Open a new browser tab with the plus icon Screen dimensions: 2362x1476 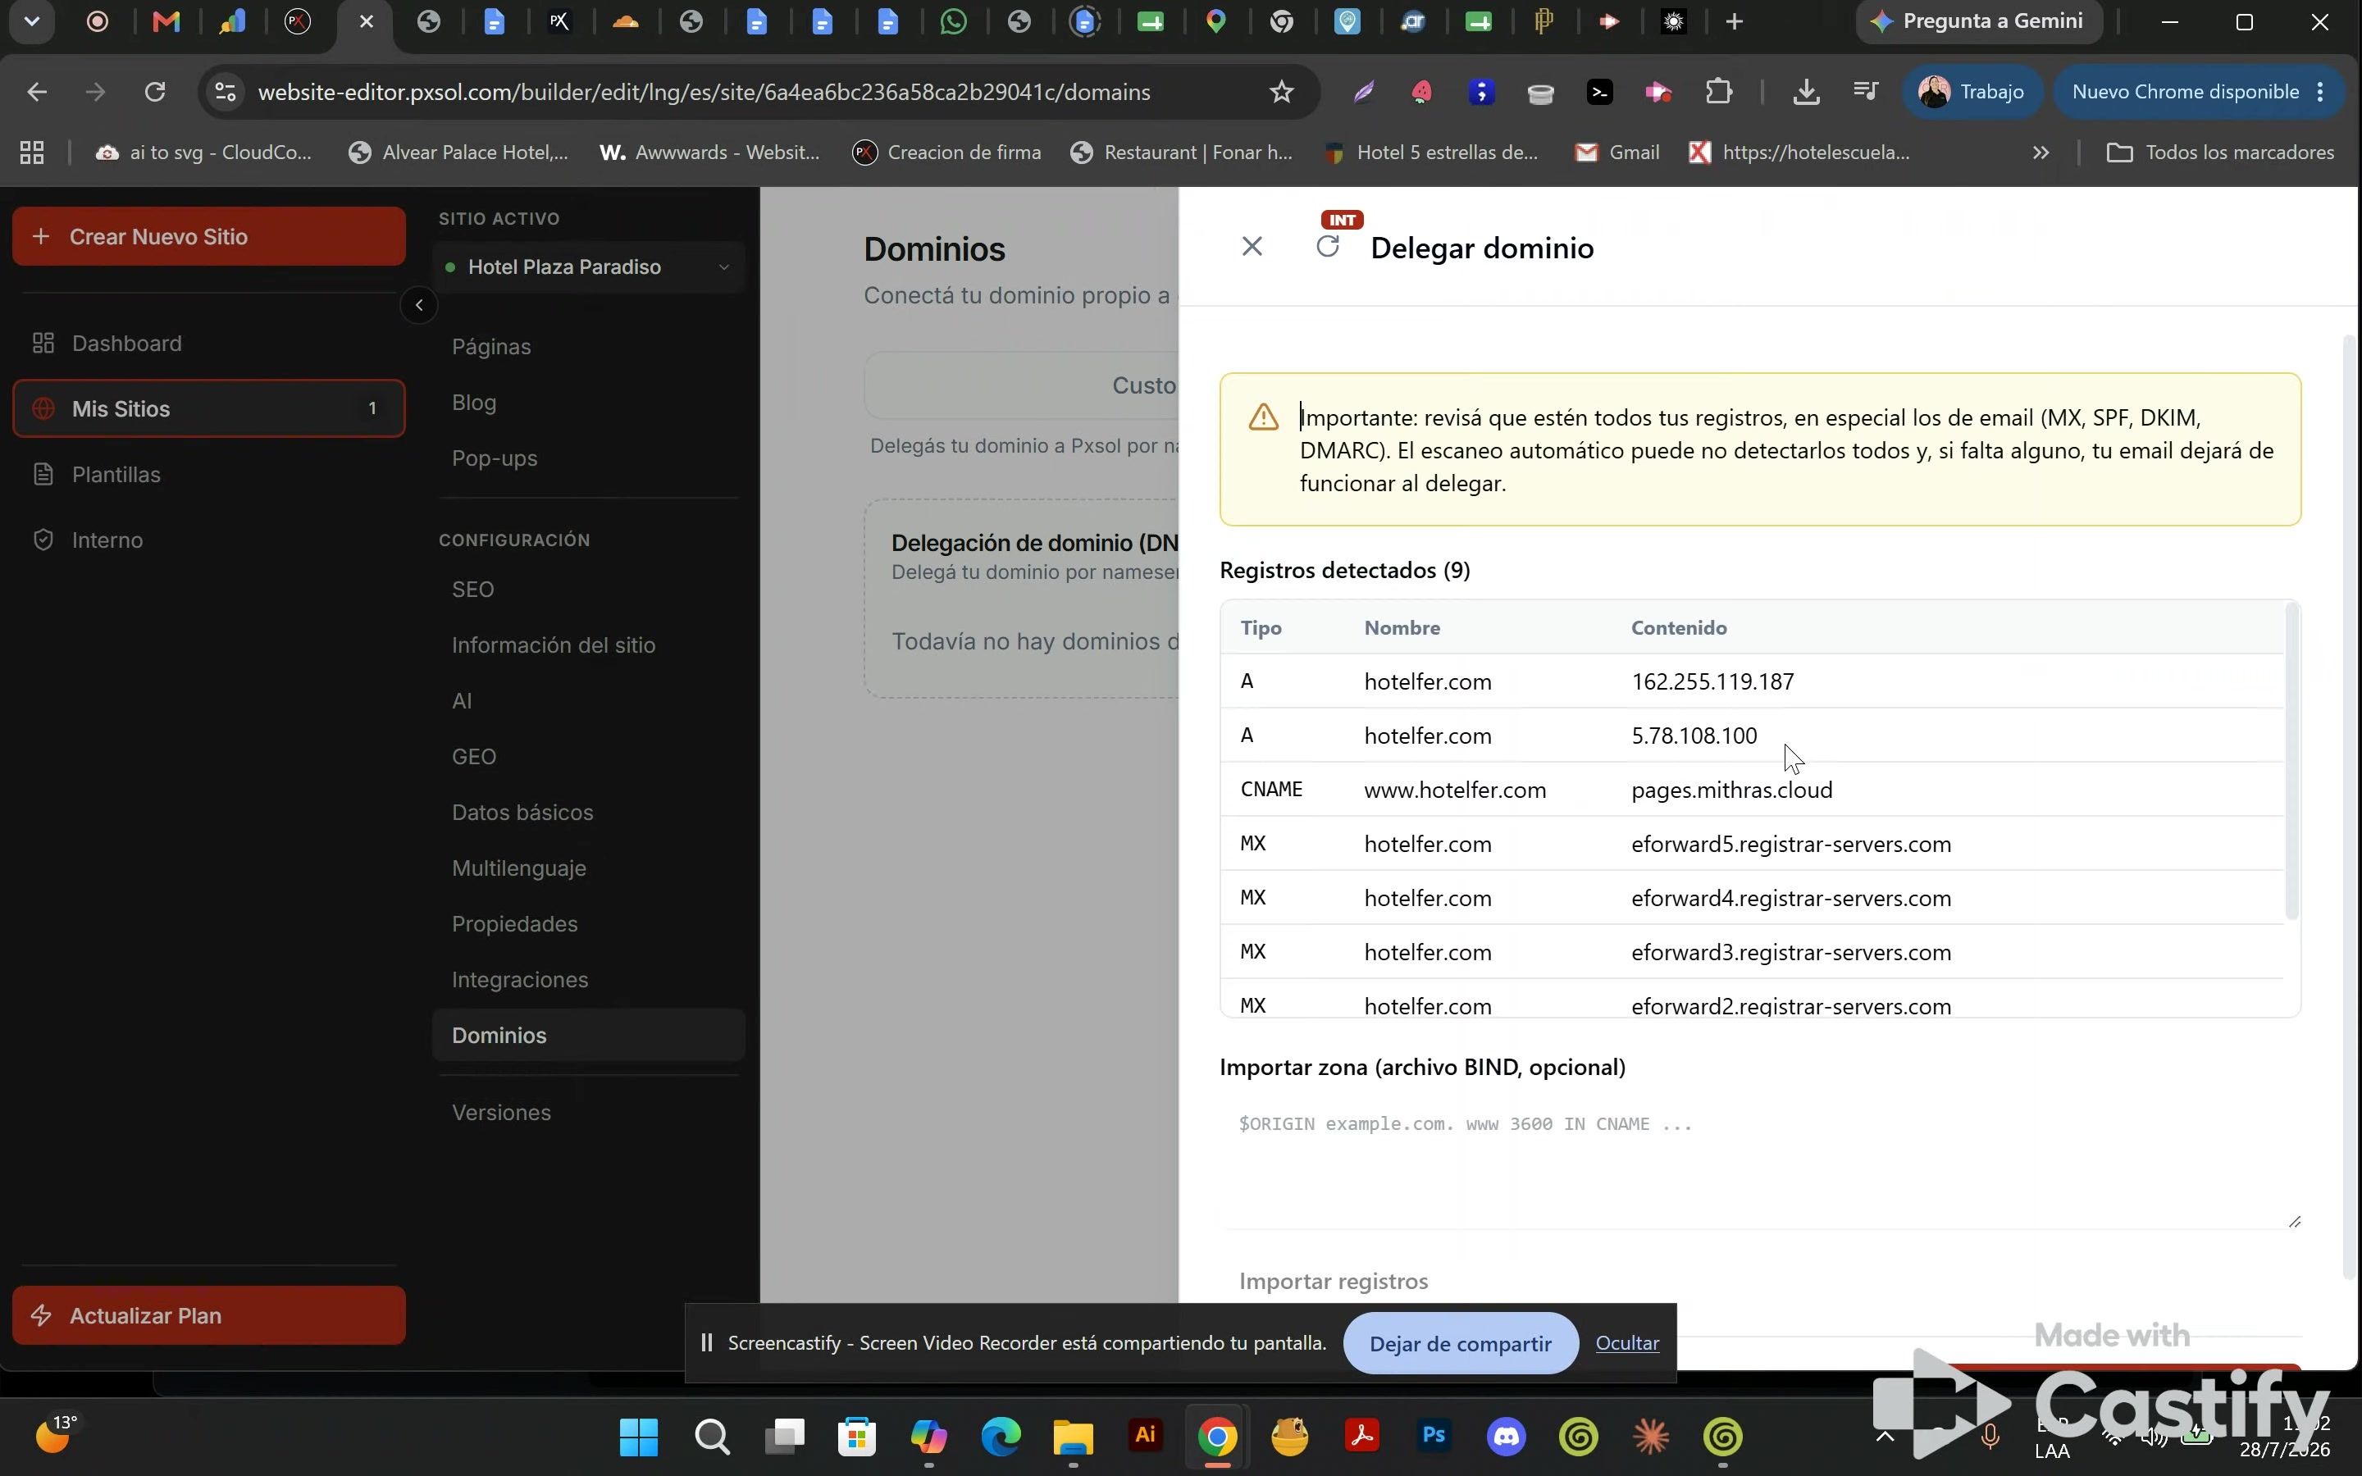(x=1735, y=21)
